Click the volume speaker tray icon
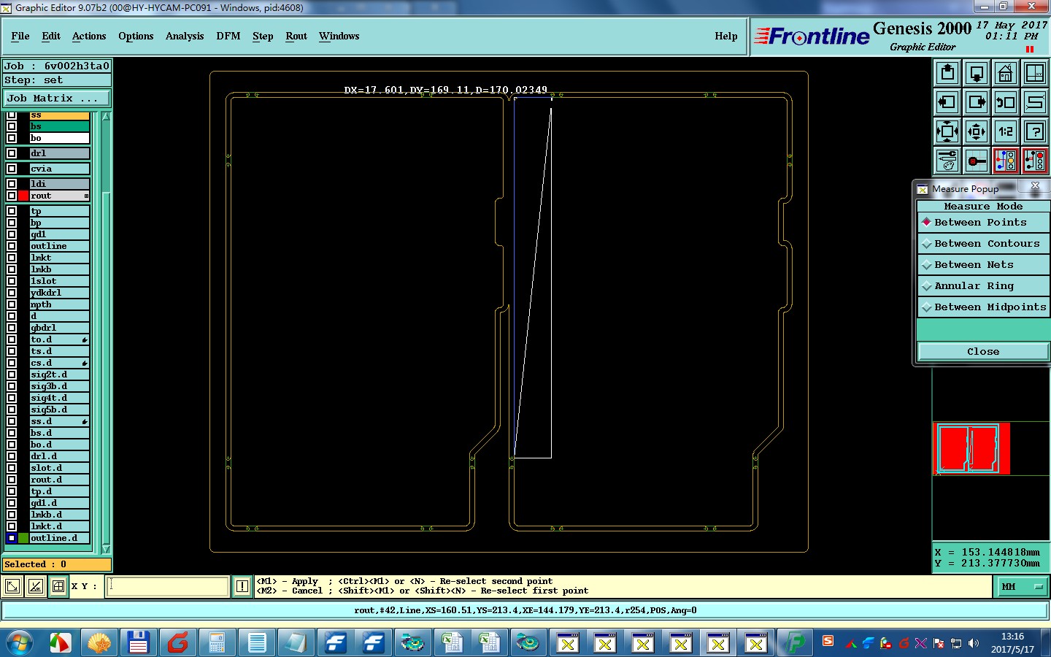The image size is (1051, 657). click(974, 643)
